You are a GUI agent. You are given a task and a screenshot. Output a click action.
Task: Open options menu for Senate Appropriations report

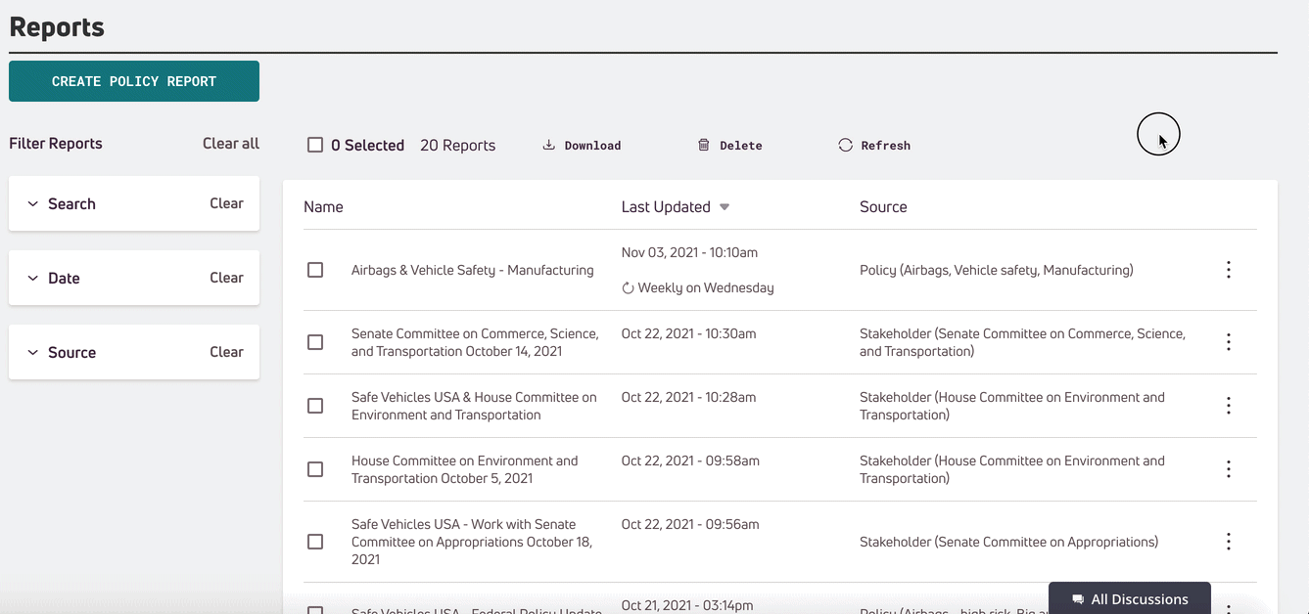(x=1229, y=542)
